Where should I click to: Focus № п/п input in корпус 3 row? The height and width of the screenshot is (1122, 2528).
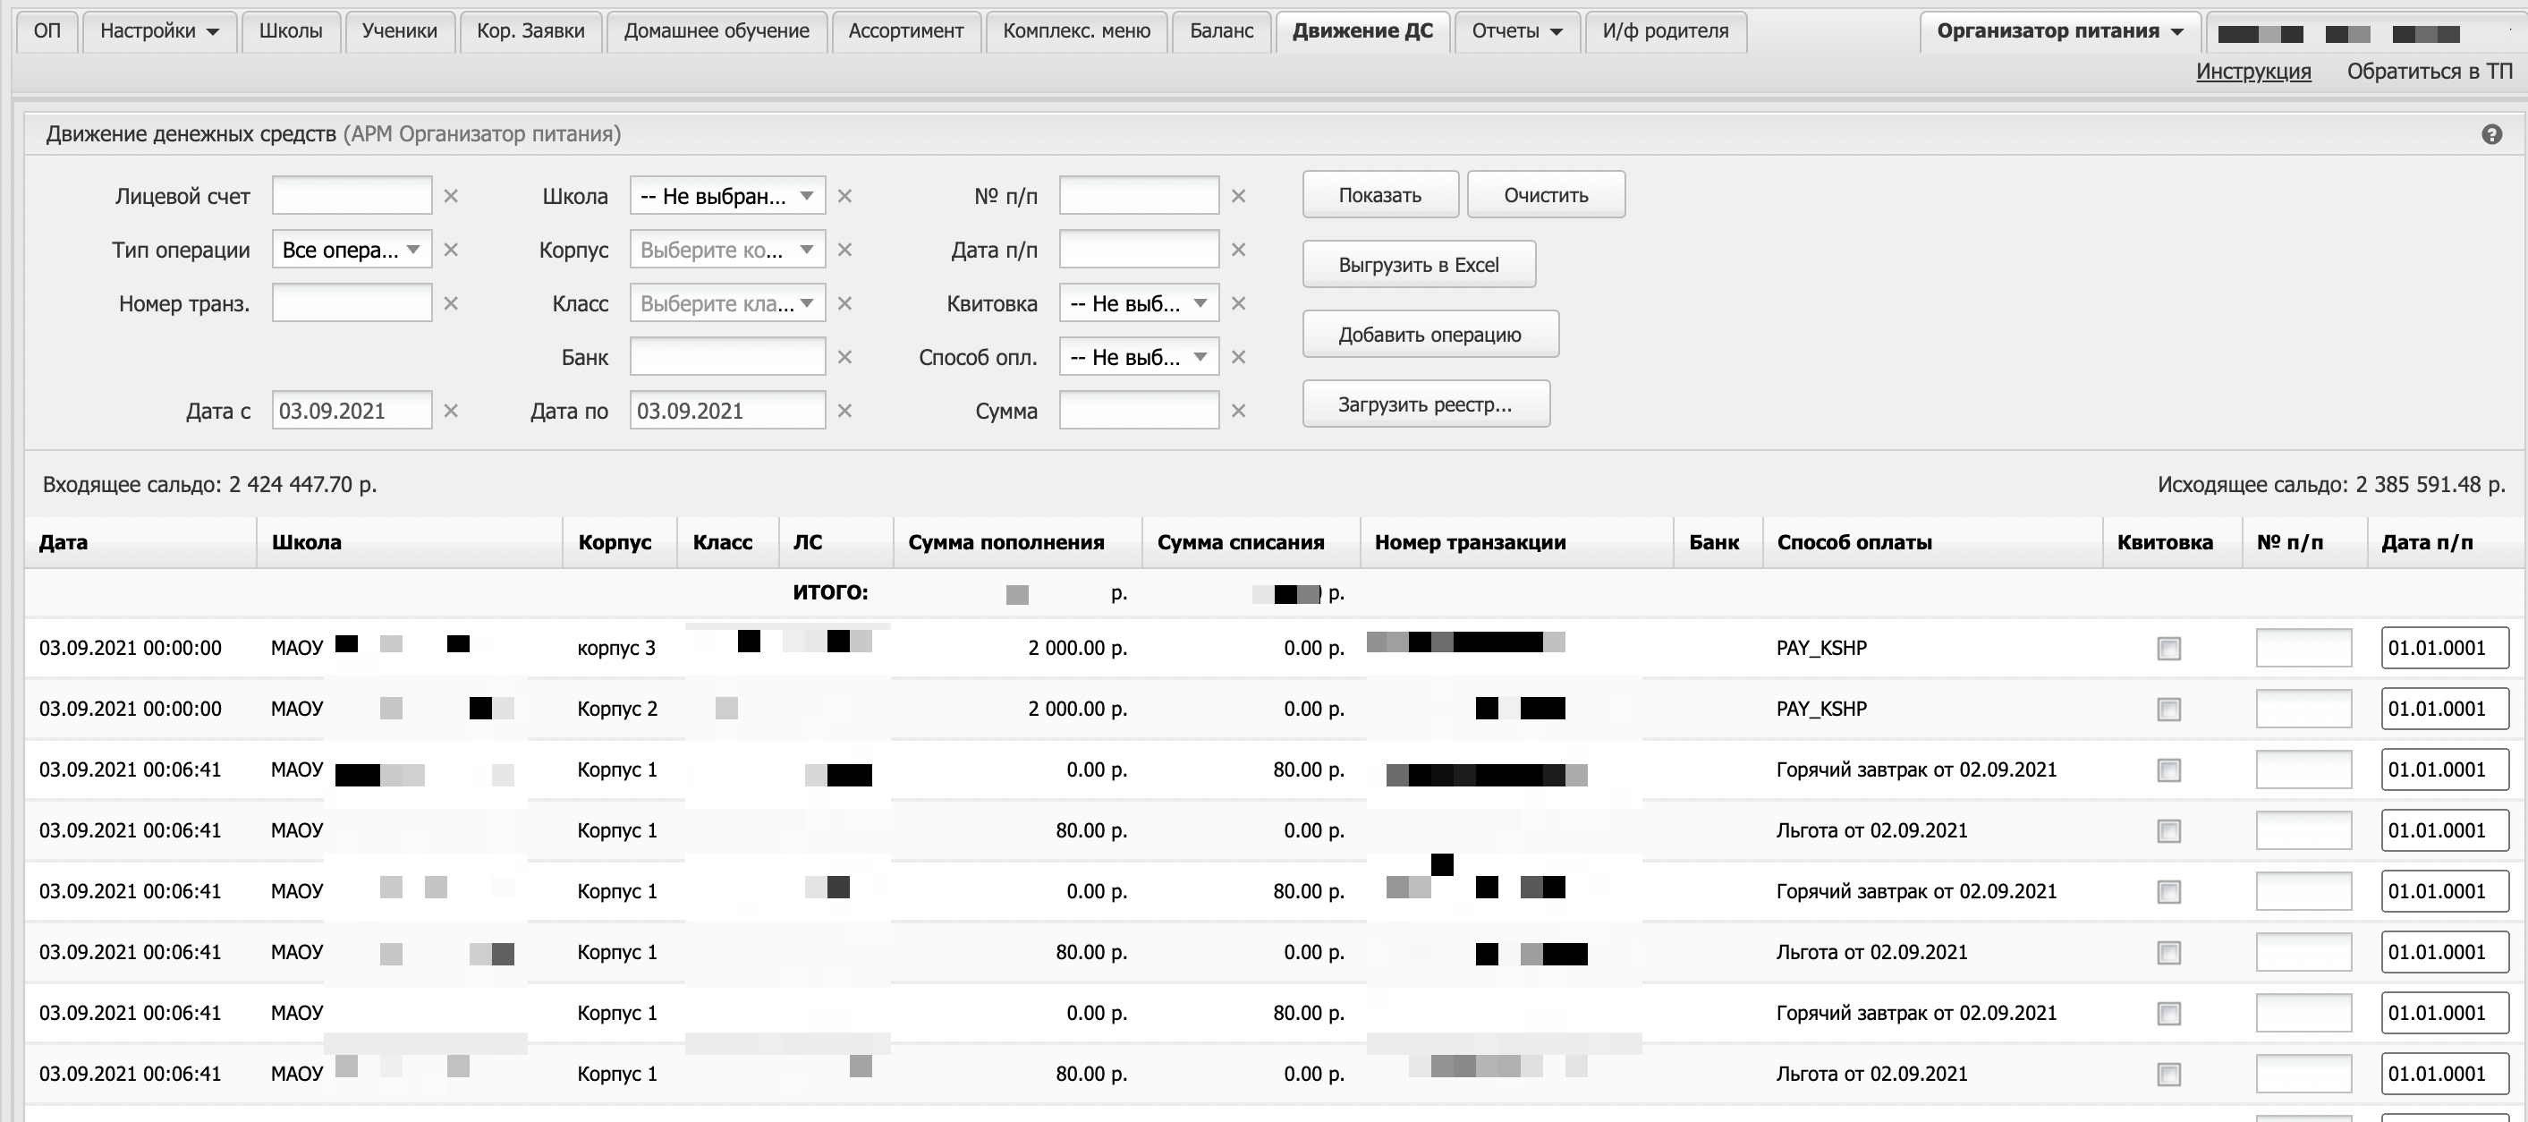(2303, 648)
